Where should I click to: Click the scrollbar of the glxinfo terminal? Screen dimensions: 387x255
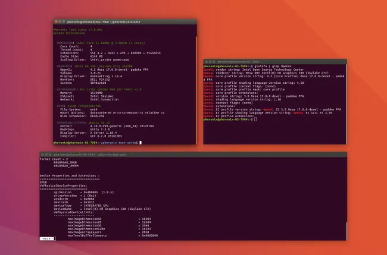click(347, 104)
